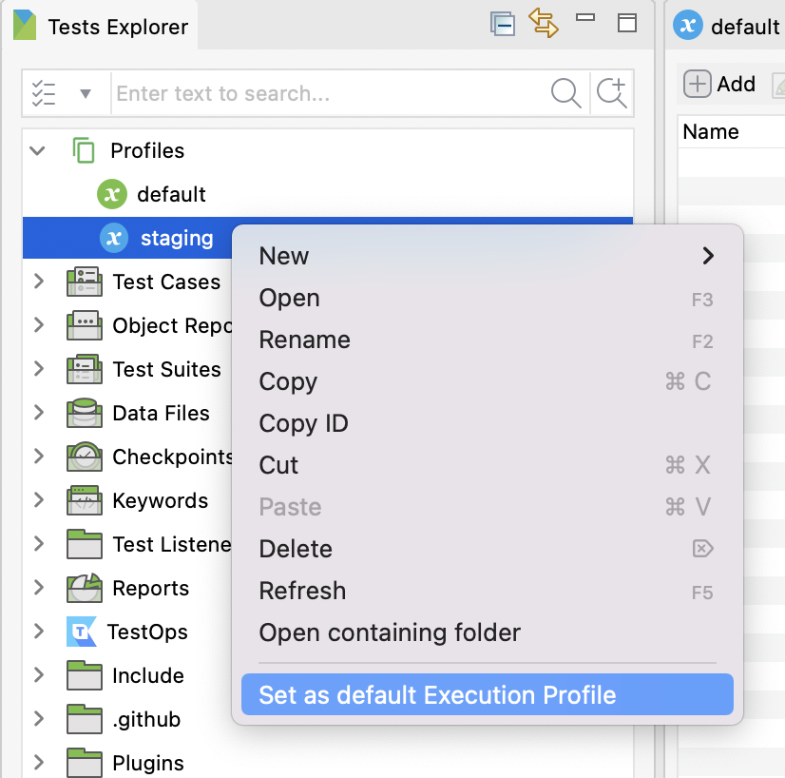The image size is (785, 778).
Task: Click the Data Files database icon
Action: point(85,414)
